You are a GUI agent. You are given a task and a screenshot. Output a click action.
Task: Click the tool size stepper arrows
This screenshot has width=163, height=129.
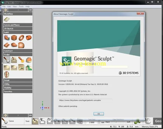coord(99,122)
